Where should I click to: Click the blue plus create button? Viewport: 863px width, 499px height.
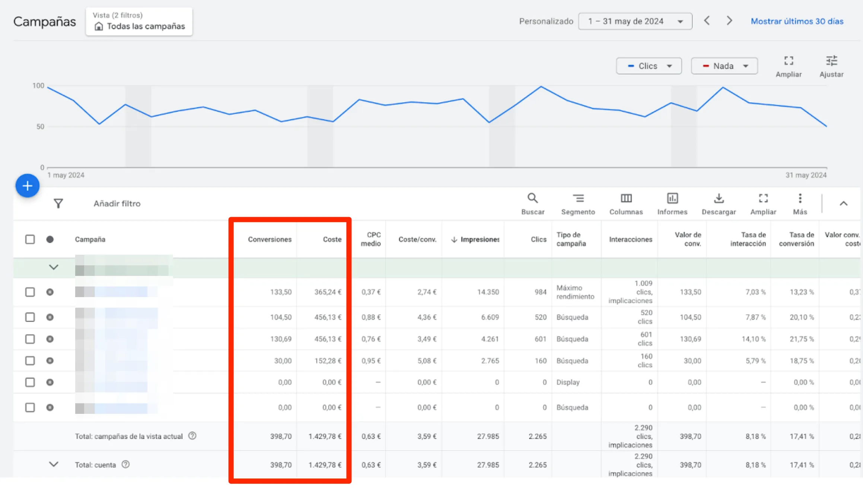28,186
